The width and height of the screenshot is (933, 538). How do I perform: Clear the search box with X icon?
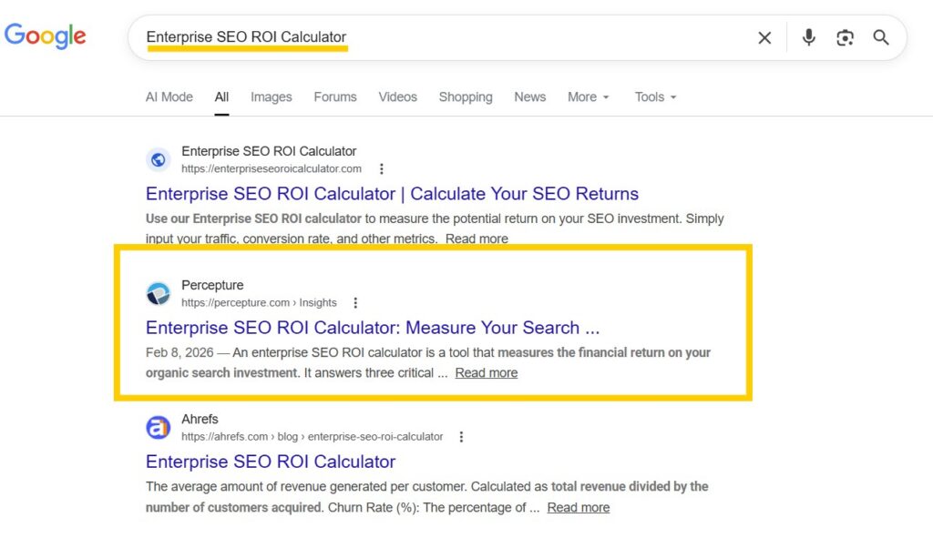click(x=764, y=37)
